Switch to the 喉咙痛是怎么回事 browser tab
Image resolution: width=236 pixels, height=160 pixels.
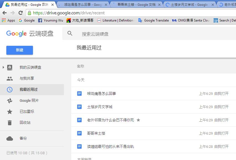pos(83,5)
